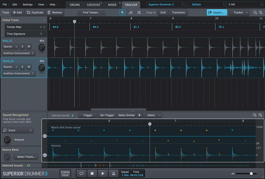This screenshot has height=179, width=265.
Task: Click the De-Trigger button
Action: [x=107, y=115]
